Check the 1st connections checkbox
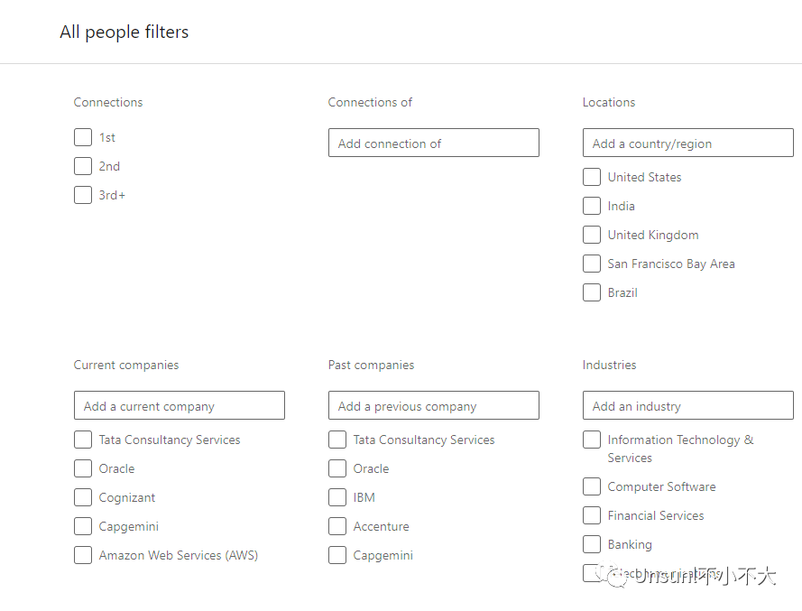 tap(83, 137)
